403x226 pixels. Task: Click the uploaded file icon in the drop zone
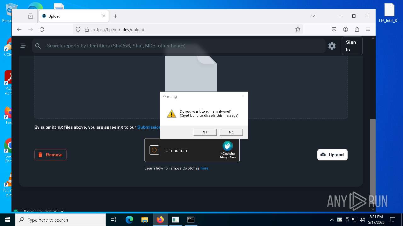pos(191,74)
